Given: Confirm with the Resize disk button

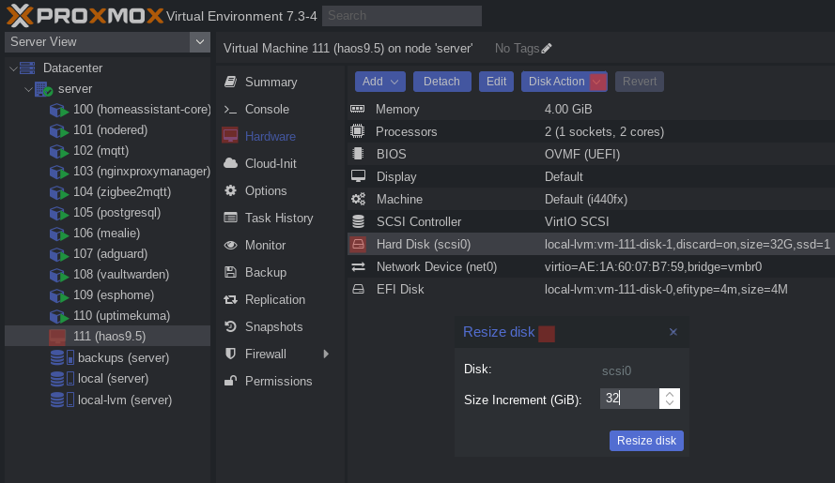Looking at the screenshot, I should [x=646, y=441].
